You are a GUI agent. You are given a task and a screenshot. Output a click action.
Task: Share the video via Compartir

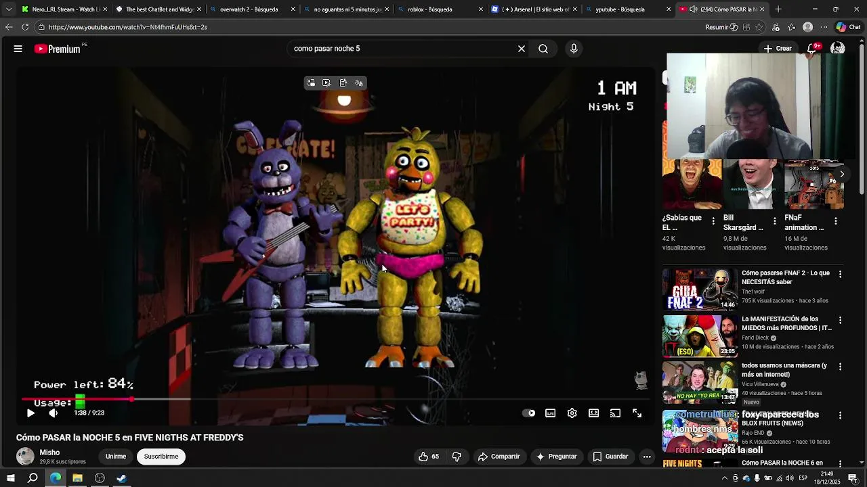tap(499, 457)
